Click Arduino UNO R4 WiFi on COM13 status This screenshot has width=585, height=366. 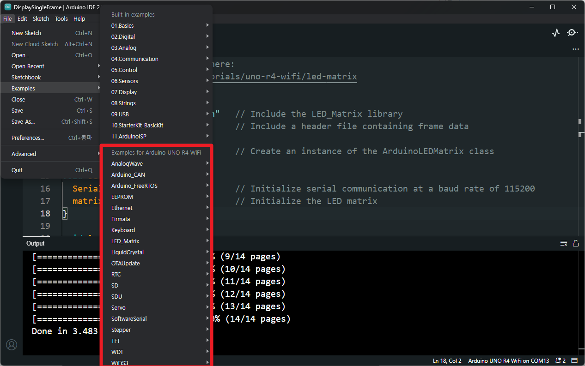[508, 360]
